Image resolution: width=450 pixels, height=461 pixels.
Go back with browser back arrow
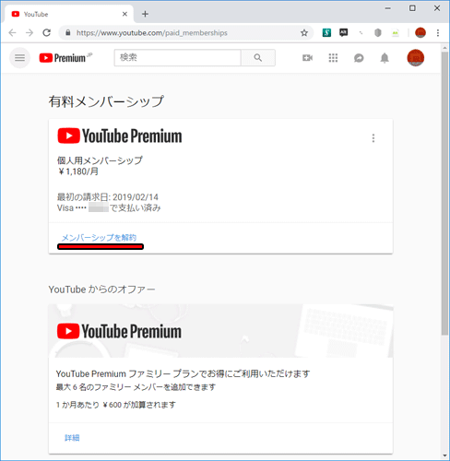tap(12, 32)
